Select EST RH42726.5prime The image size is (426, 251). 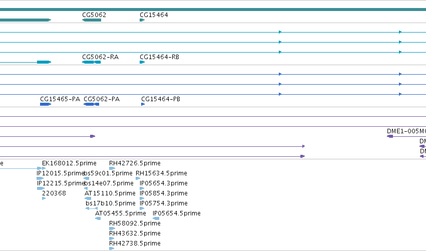pyautogui.click(x=135, y=163)
